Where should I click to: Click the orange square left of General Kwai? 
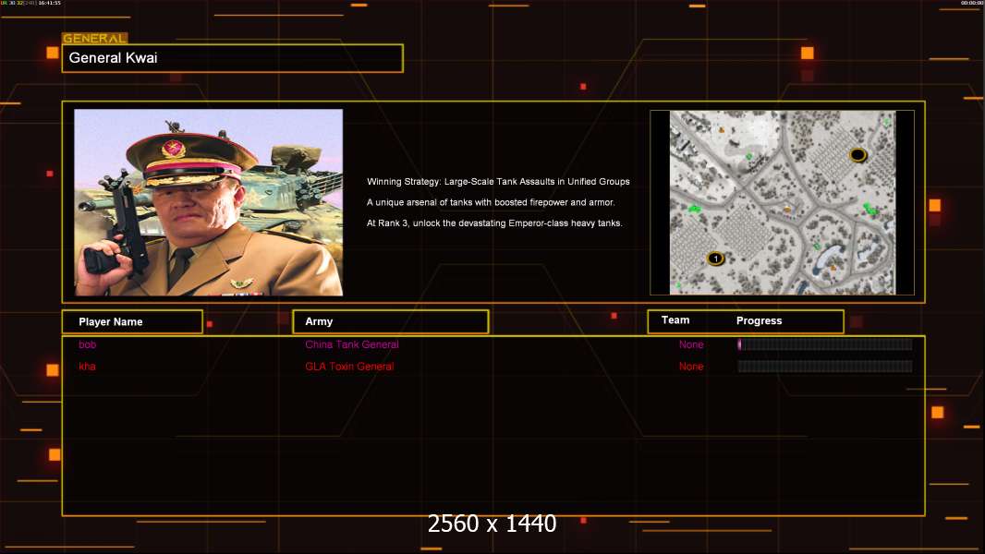[53, 53]
